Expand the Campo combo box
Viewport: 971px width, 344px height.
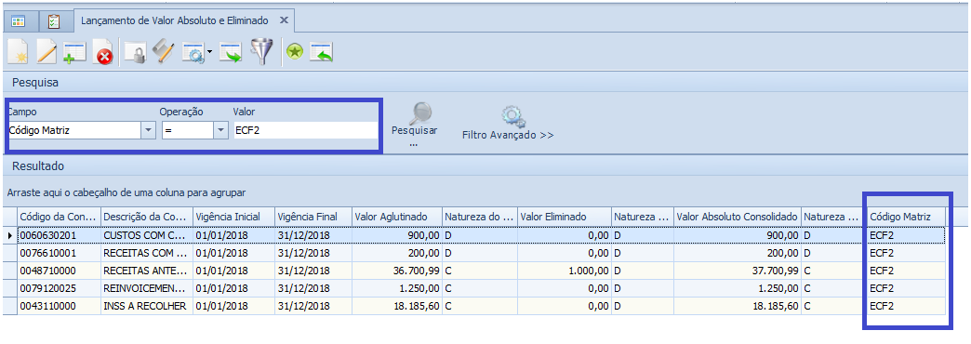pyautogui.click(x=148, y=130)
